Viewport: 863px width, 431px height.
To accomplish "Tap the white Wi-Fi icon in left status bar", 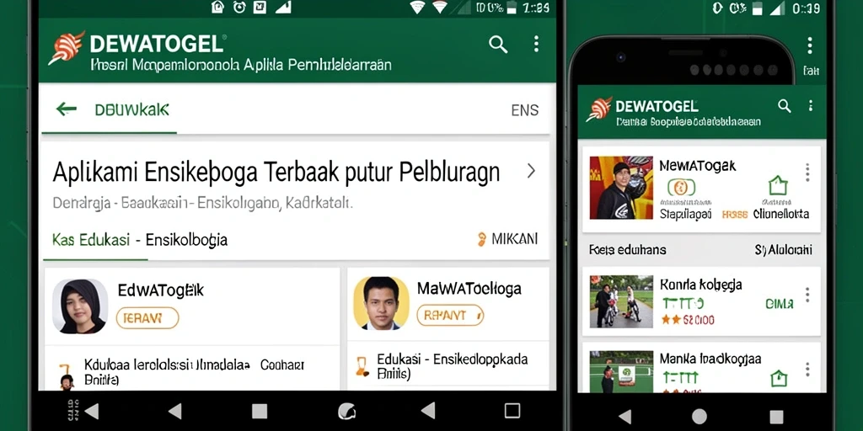I will point(418,7).
